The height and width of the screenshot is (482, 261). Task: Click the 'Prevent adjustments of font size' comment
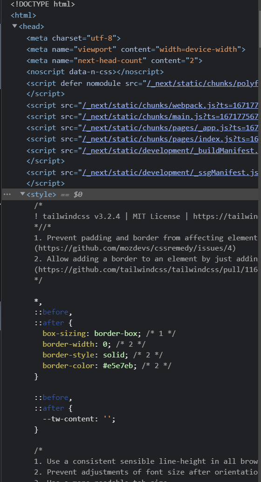coord(146,472)
